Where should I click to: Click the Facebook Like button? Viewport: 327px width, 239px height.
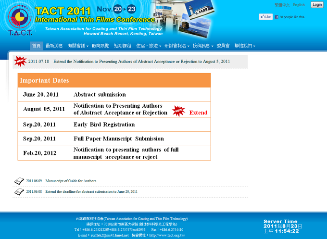point(265,17)
